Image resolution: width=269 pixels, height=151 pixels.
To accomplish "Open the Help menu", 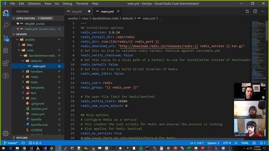I will pos(95,3).
